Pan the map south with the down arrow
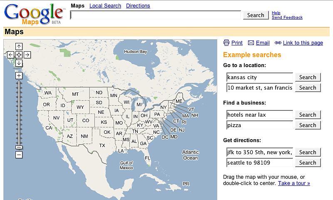333x200 pixels. pyautogui.click(x=19, y=63)
